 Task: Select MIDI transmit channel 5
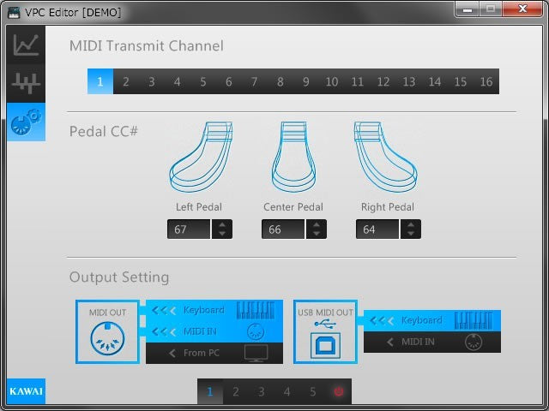click(203, 81)
